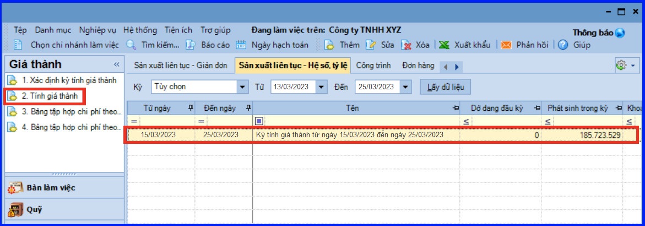Switch to Sản xuất liên tục - Giản đơn tab
Image resolution: width=645 pixels, height=226 pixels.
pos(181,66)
